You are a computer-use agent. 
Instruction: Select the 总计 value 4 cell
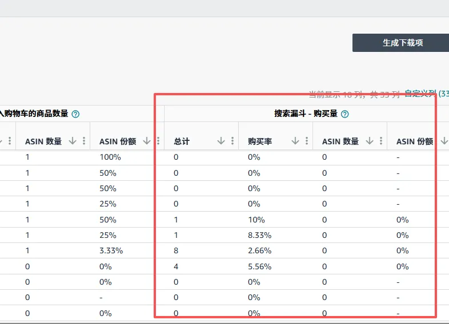click(x=176, y=266)
